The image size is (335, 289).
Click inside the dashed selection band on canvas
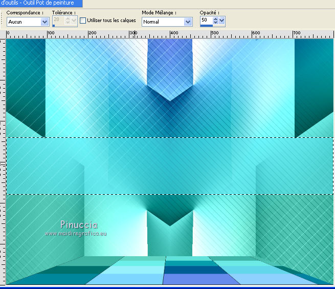pos(170,166)
